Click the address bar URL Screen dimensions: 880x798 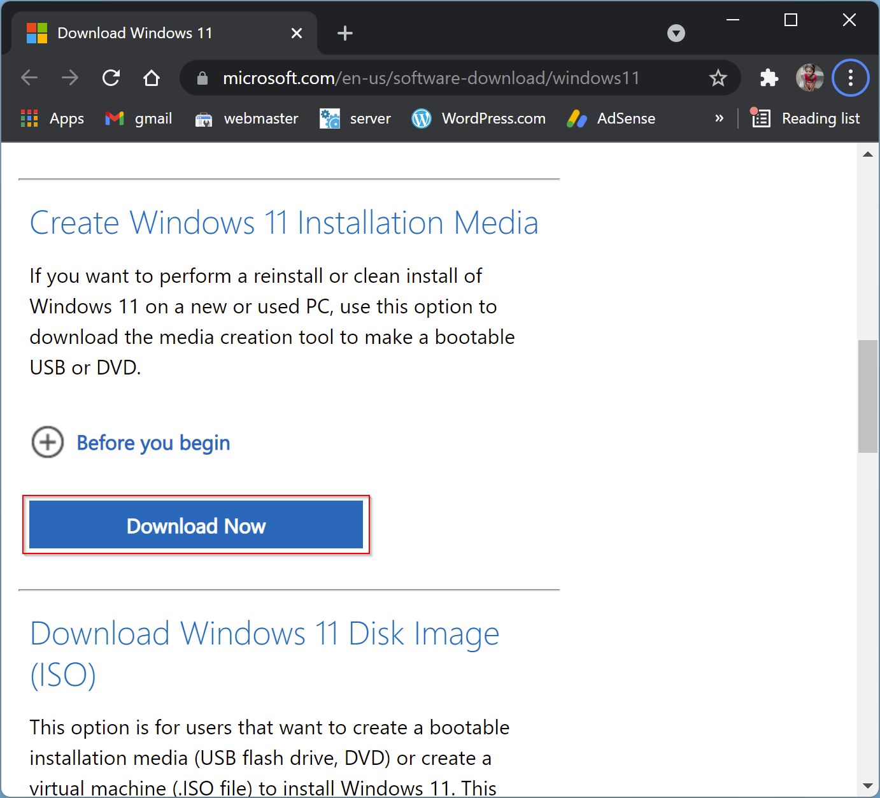(431, 78)
